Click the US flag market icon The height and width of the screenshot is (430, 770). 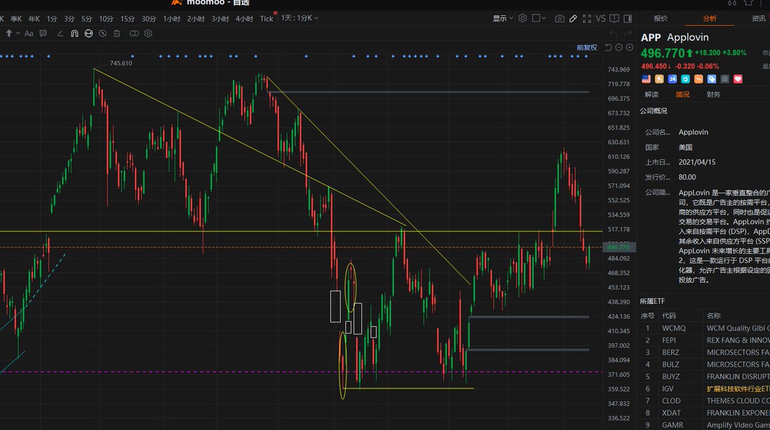point(646,79)
